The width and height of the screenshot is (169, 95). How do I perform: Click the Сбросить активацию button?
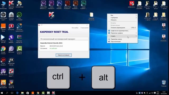64,55
